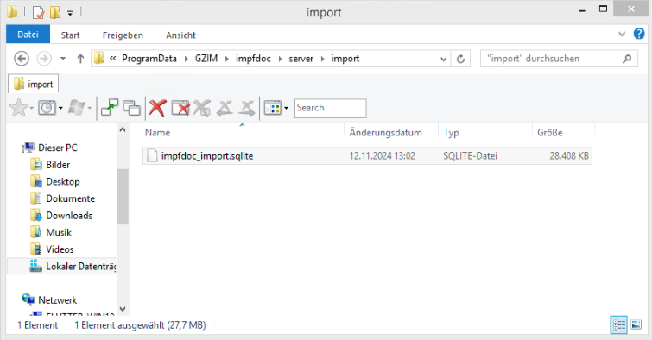
Task: Switch to large thumbnails view icon
Action: (636, 324)
